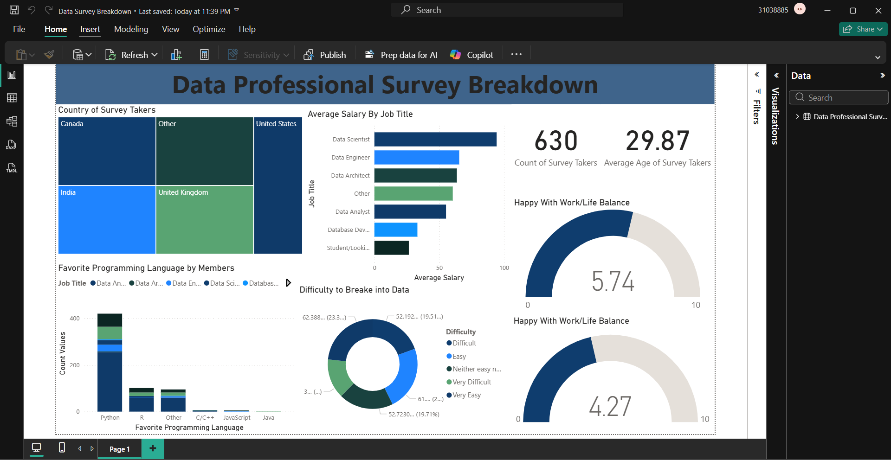Switch to mobile layout view
The height and width of the screenshot is (460, 891).
[x=62, y=447]
